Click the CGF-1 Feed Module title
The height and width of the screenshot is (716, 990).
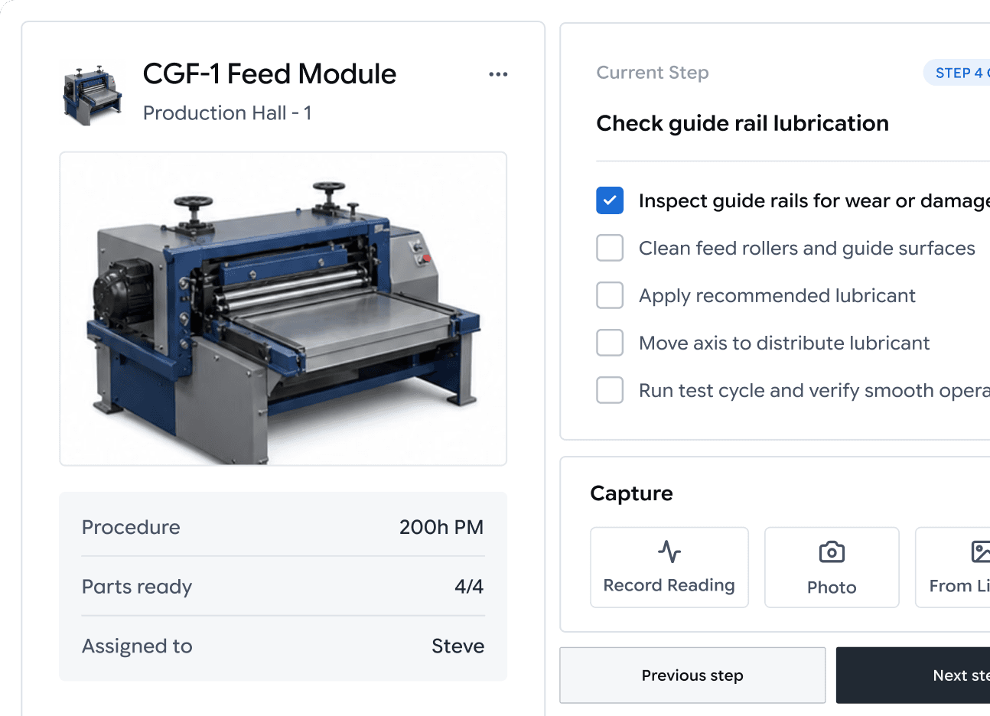coord(269,74)
